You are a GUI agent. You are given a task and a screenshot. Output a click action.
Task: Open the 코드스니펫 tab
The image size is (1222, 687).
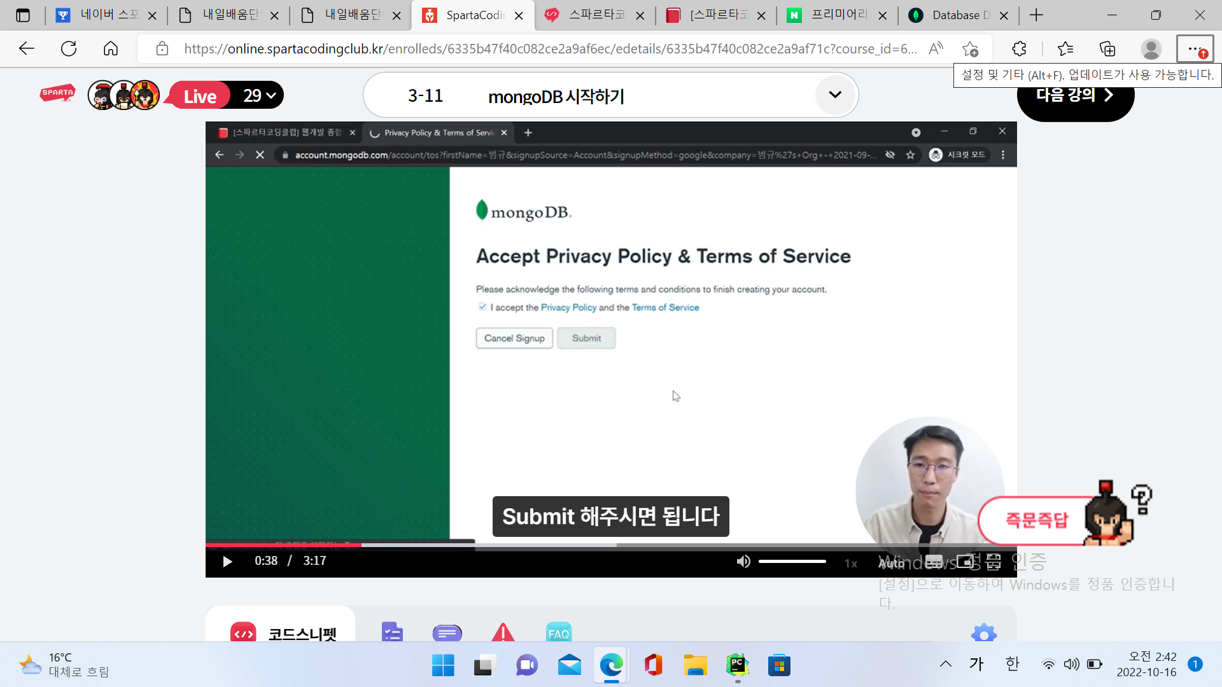tap(281, 632)
